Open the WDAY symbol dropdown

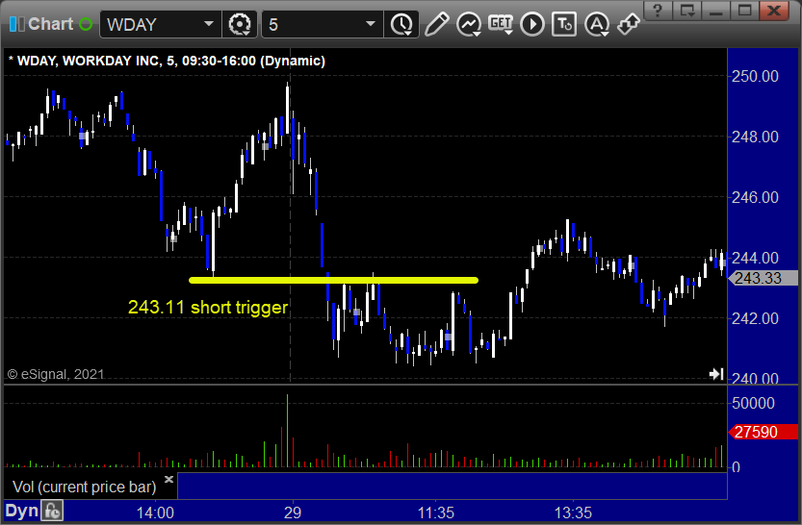pos(209,24)
